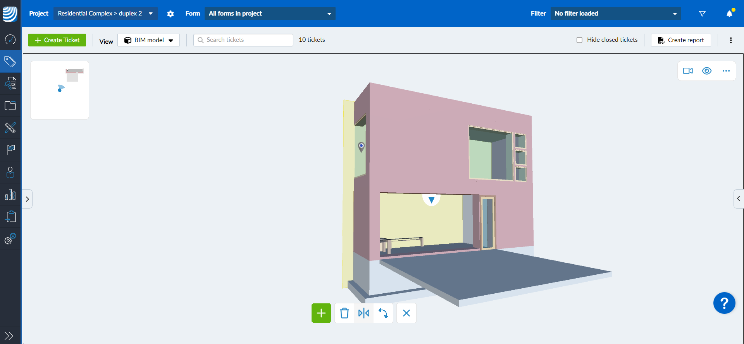Screen dimensions: 744x344
Task: Close the section toolbar with X
Action: tap(406, 313)
